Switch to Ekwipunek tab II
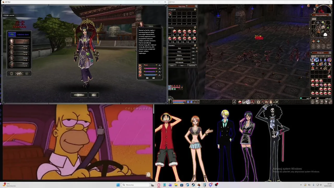The width and height of the screenshot is (334, 188). (318, 56)
